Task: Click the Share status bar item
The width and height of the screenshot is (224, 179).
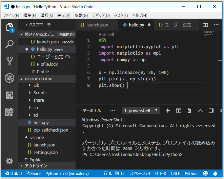Action: pos(33,174)
